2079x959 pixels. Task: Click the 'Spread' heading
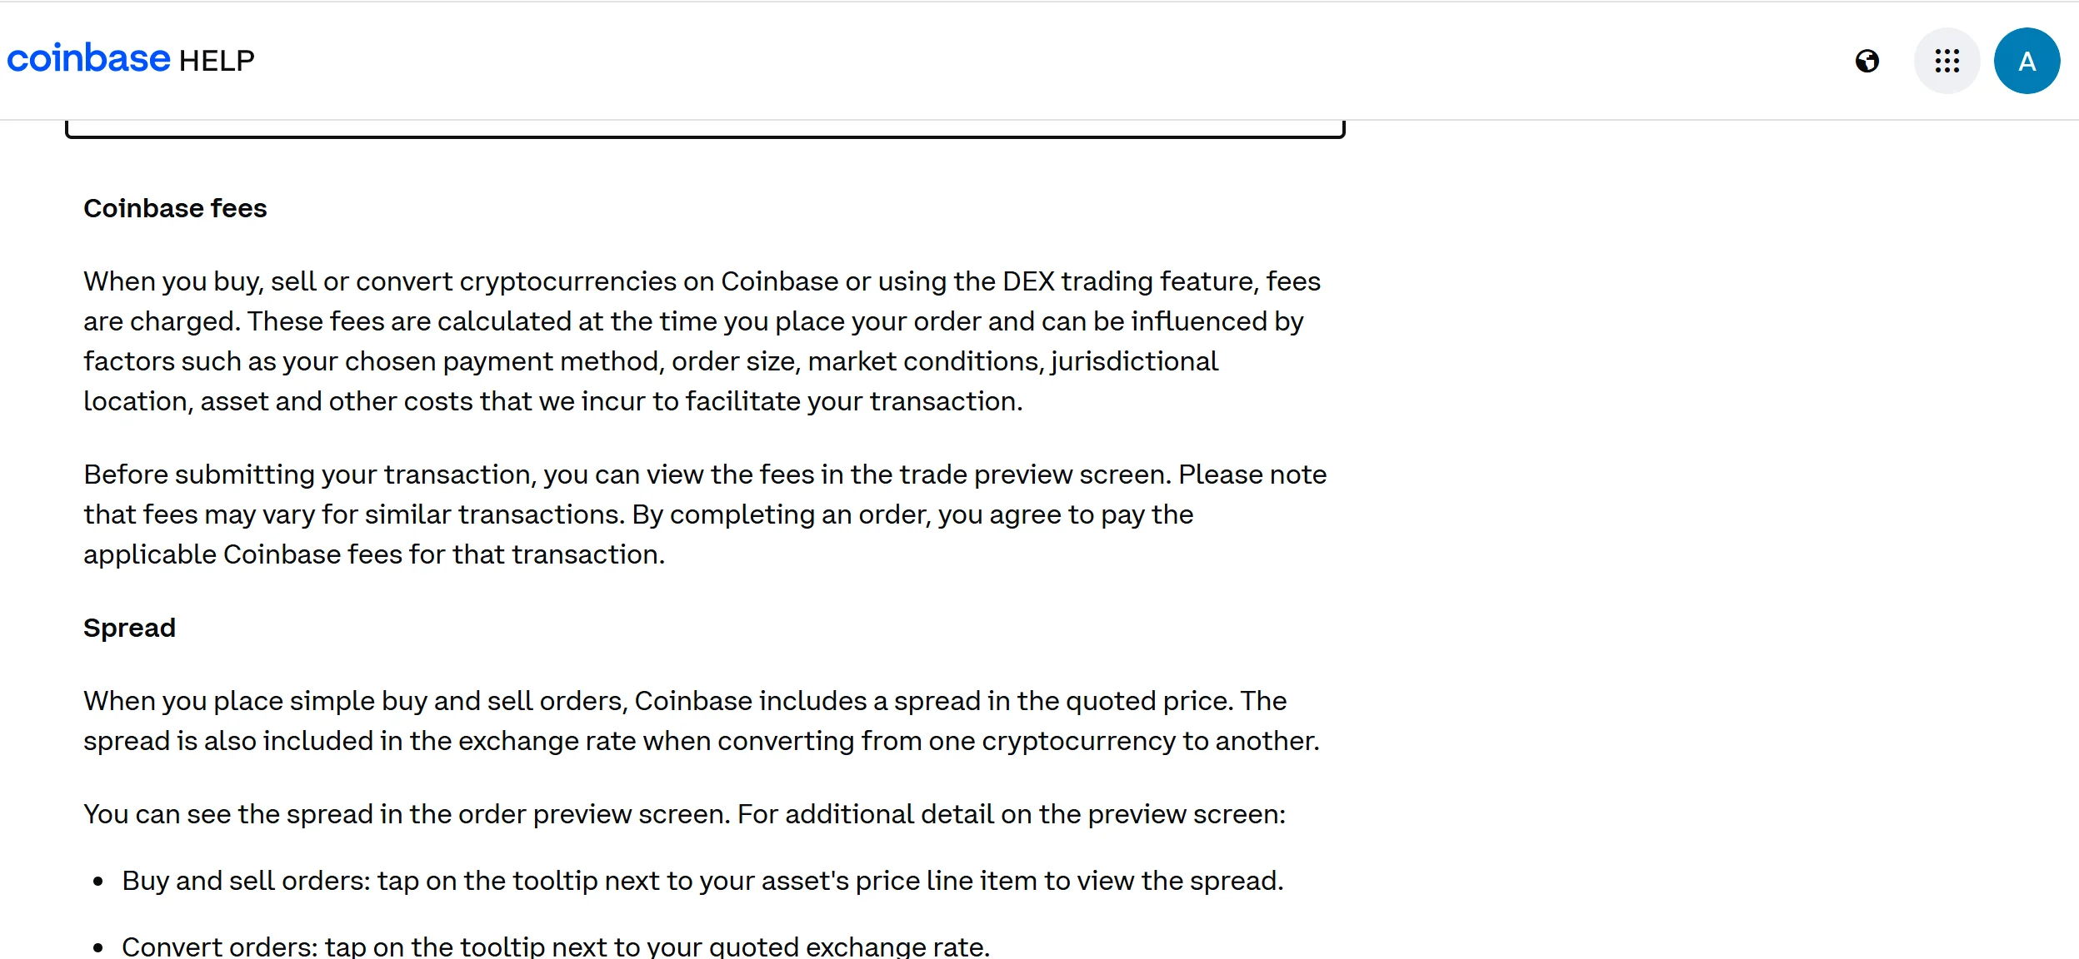click(129, 628)
